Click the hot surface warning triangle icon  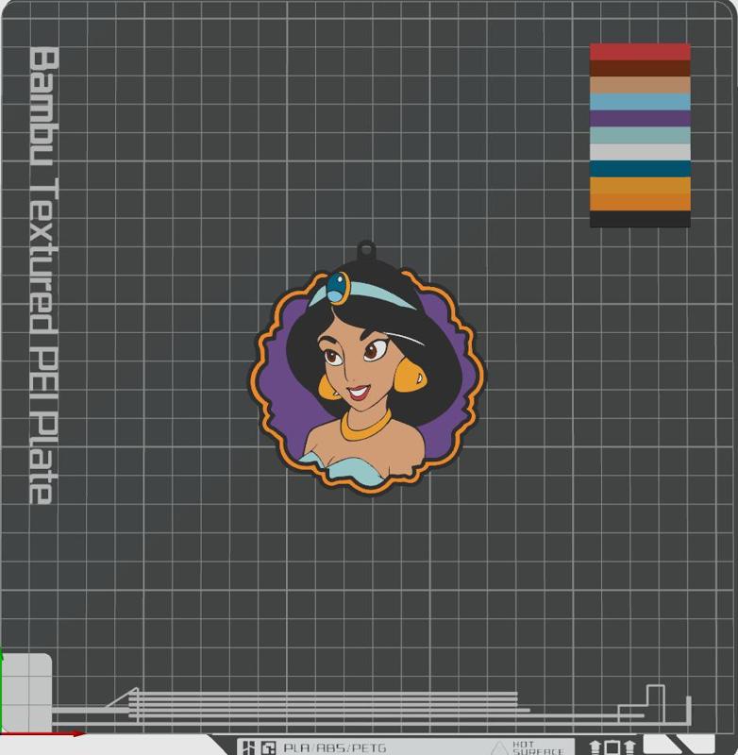pos(499,748)
